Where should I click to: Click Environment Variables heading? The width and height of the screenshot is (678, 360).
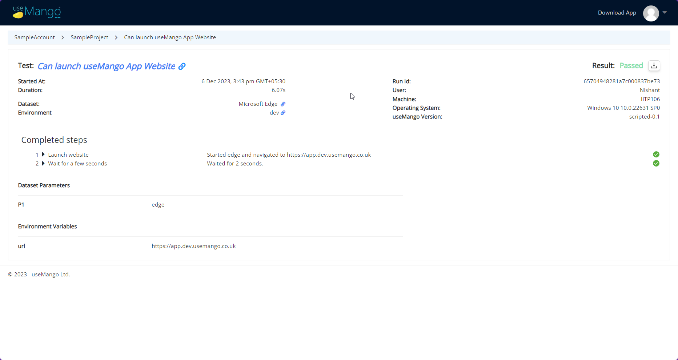(x=48, y=227)
